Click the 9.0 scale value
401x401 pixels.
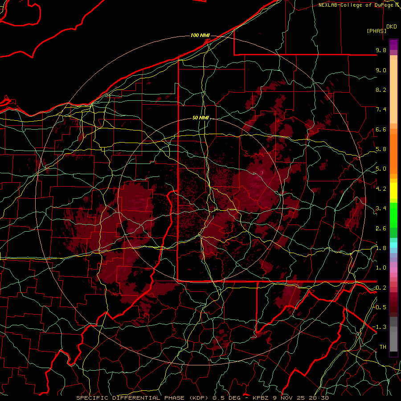pos(381,70)
